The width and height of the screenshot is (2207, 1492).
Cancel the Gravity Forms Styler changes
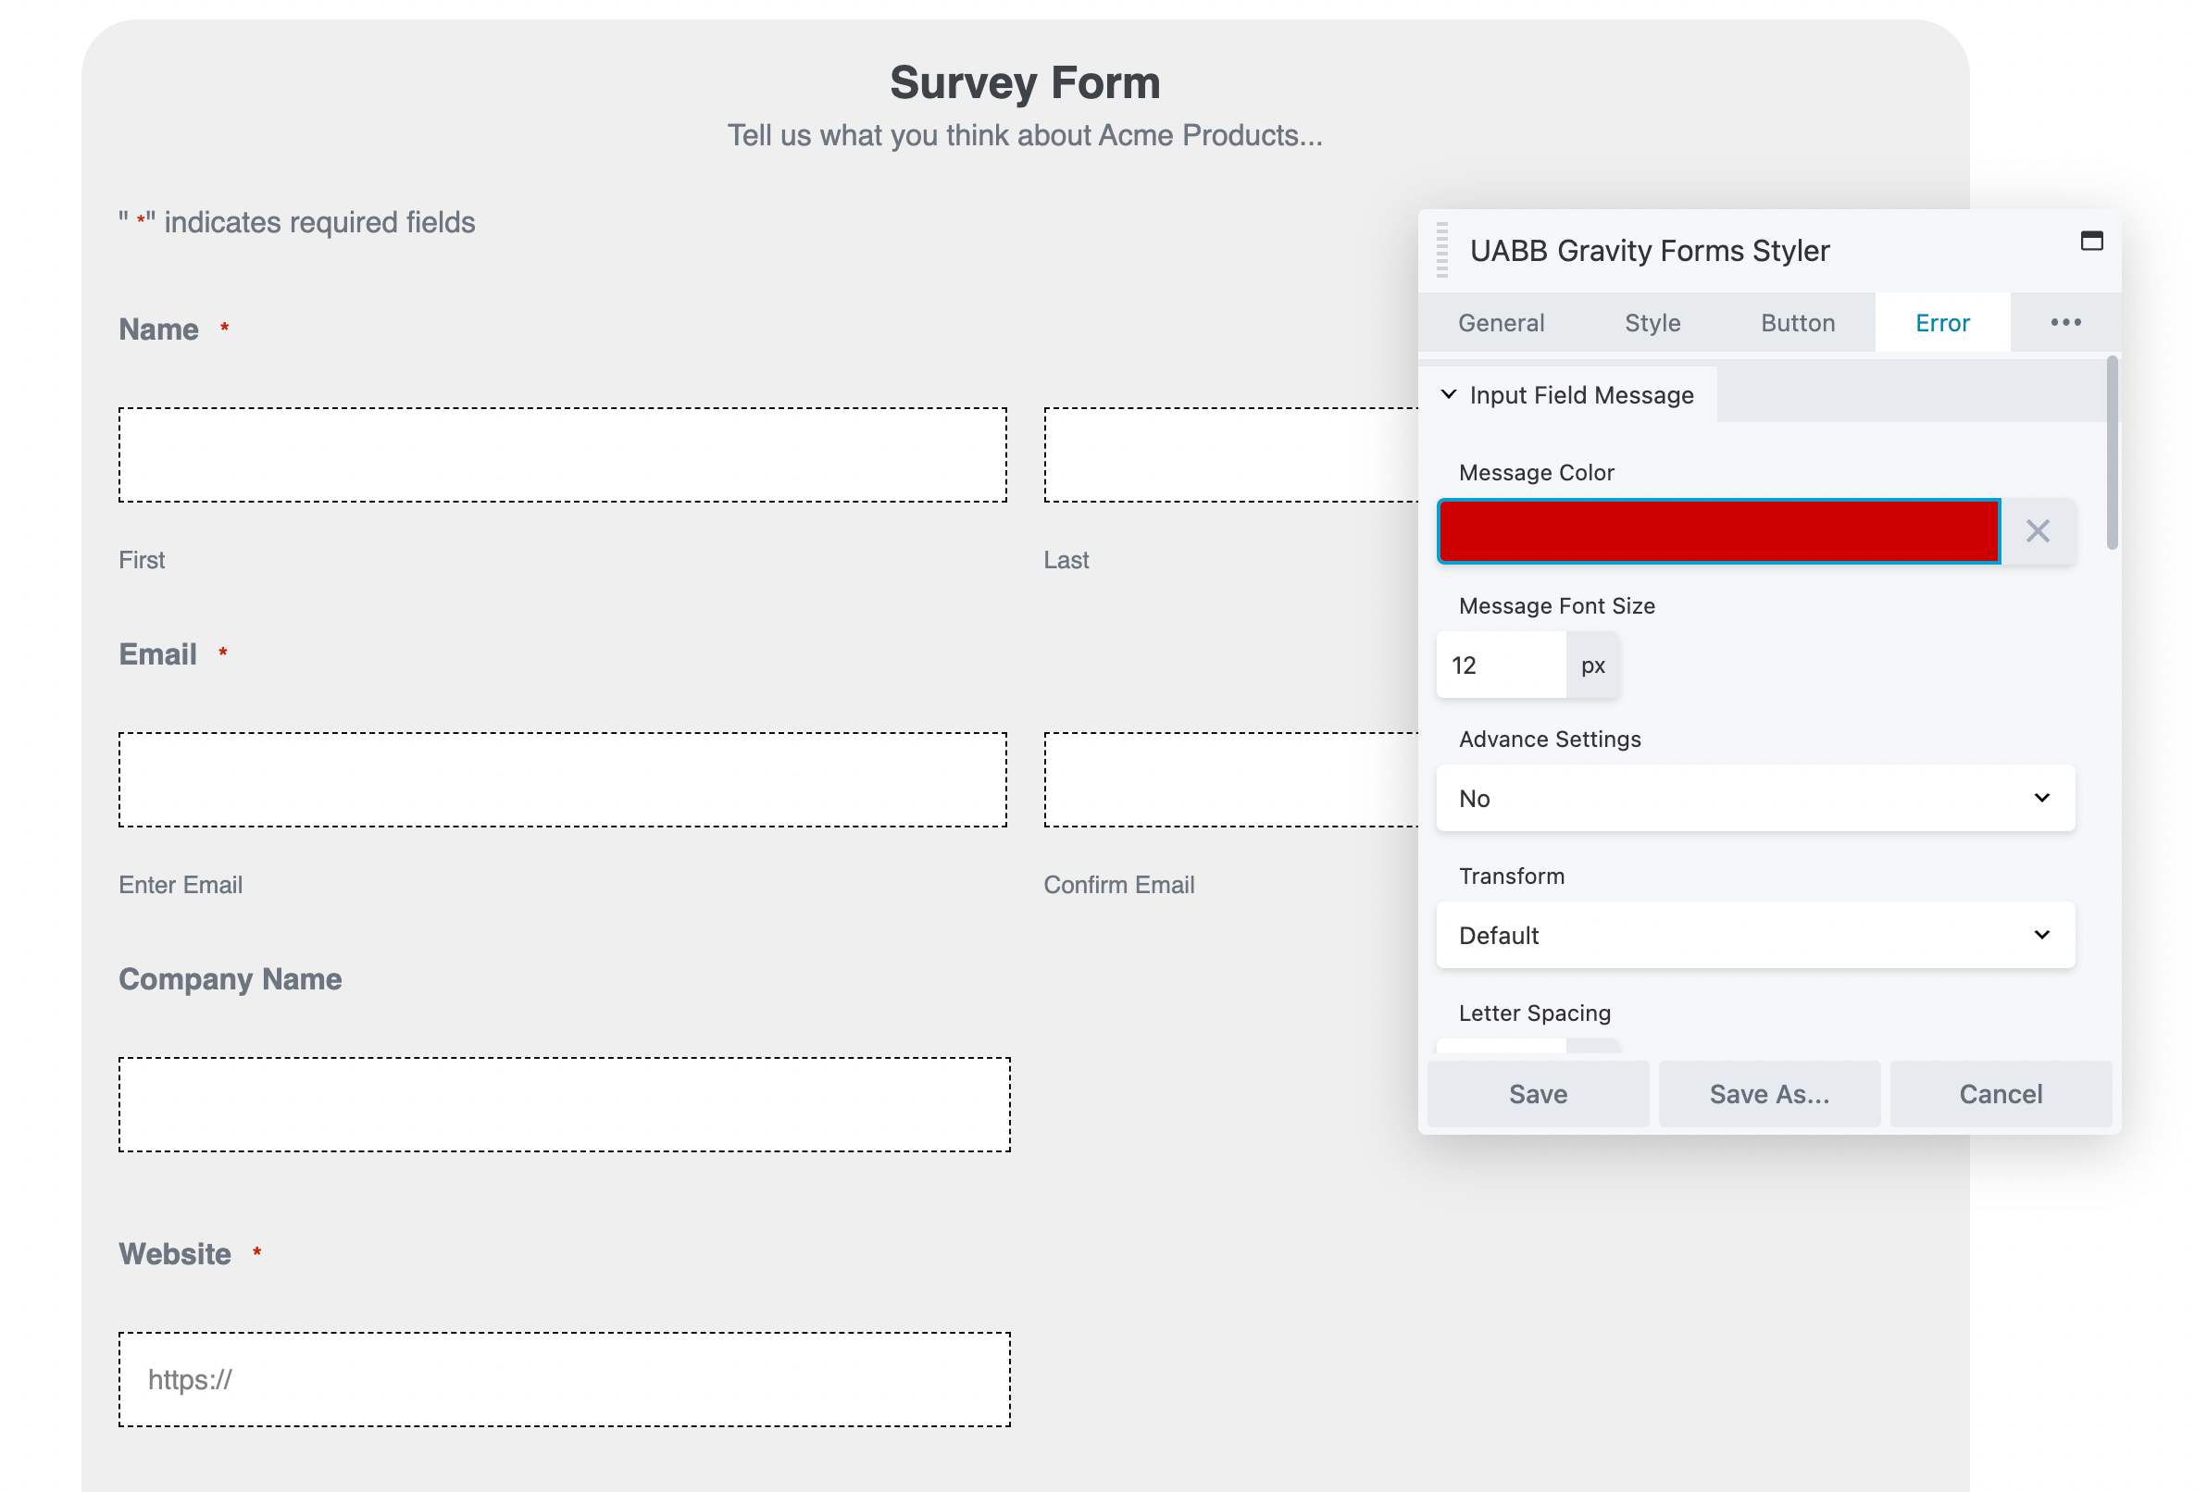coord(2000,1093)
